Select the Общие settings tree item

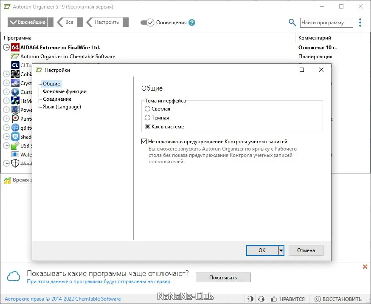point(51,84)
